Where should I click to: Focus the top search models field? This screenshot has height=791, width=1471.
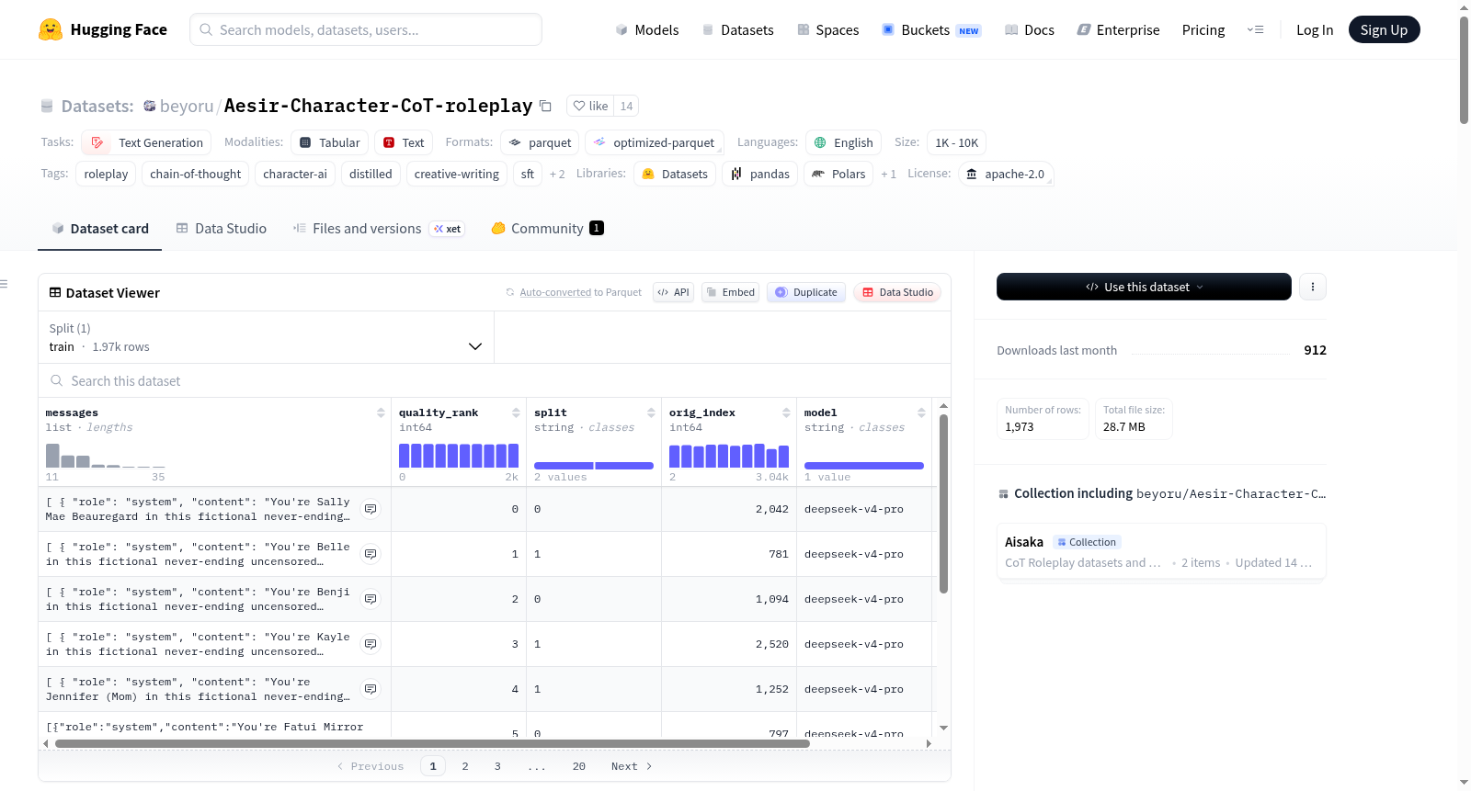coord(366,29)
